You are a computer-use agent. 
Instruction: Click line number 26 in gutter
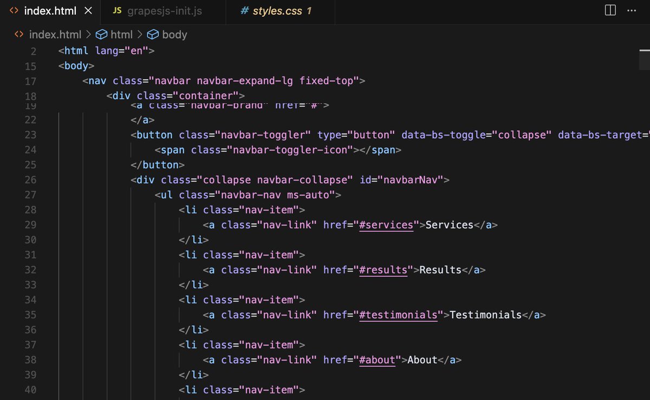(30, 179)
